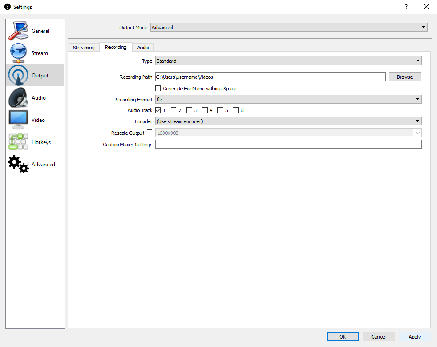Click the Browse button
The height and width of the screenshot is (347, 437).
click(405, 77)
